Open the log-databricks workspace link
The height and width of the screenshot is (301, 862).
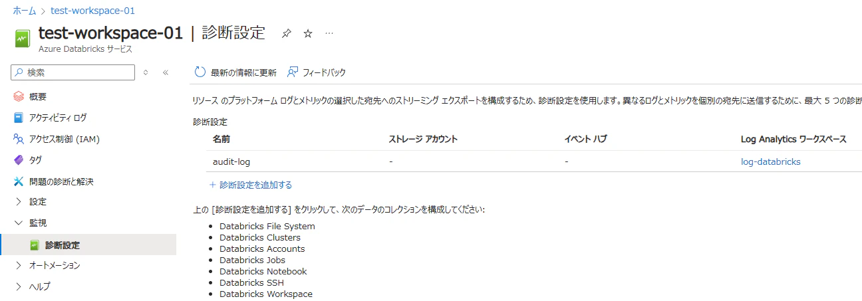[x=771, y=161]
